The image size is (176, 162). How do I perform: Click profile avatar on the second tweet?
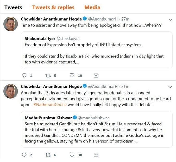point(10,91)
